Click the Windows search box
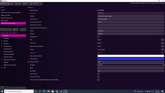 pos(19,91)
